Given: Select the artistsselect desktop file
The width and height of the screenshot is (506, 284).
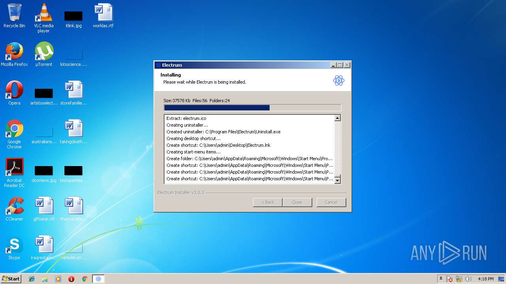Looking at the screenshot, I should pos(44,95).
